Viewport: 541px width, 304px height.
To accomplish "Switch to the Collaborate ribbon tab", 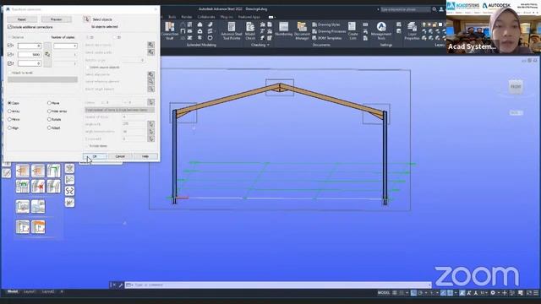I will 206,17.
